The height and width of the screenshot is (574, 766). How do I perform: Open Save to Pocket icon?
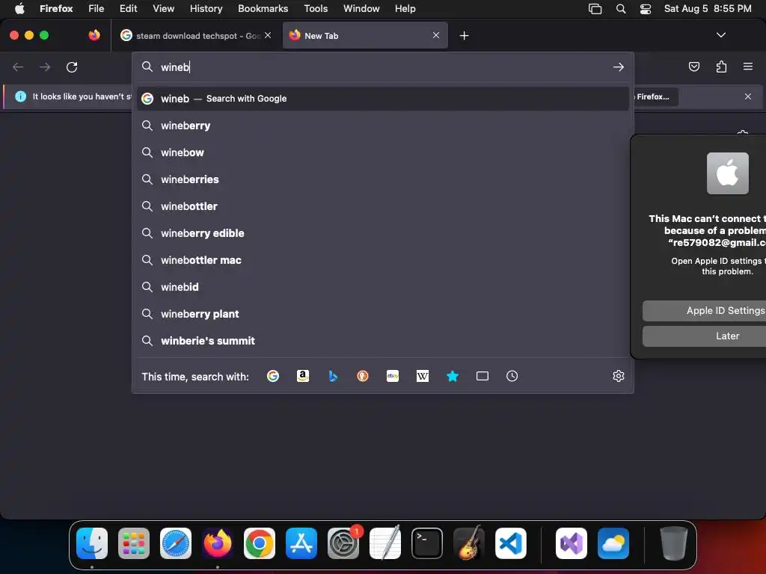(694, 67)
